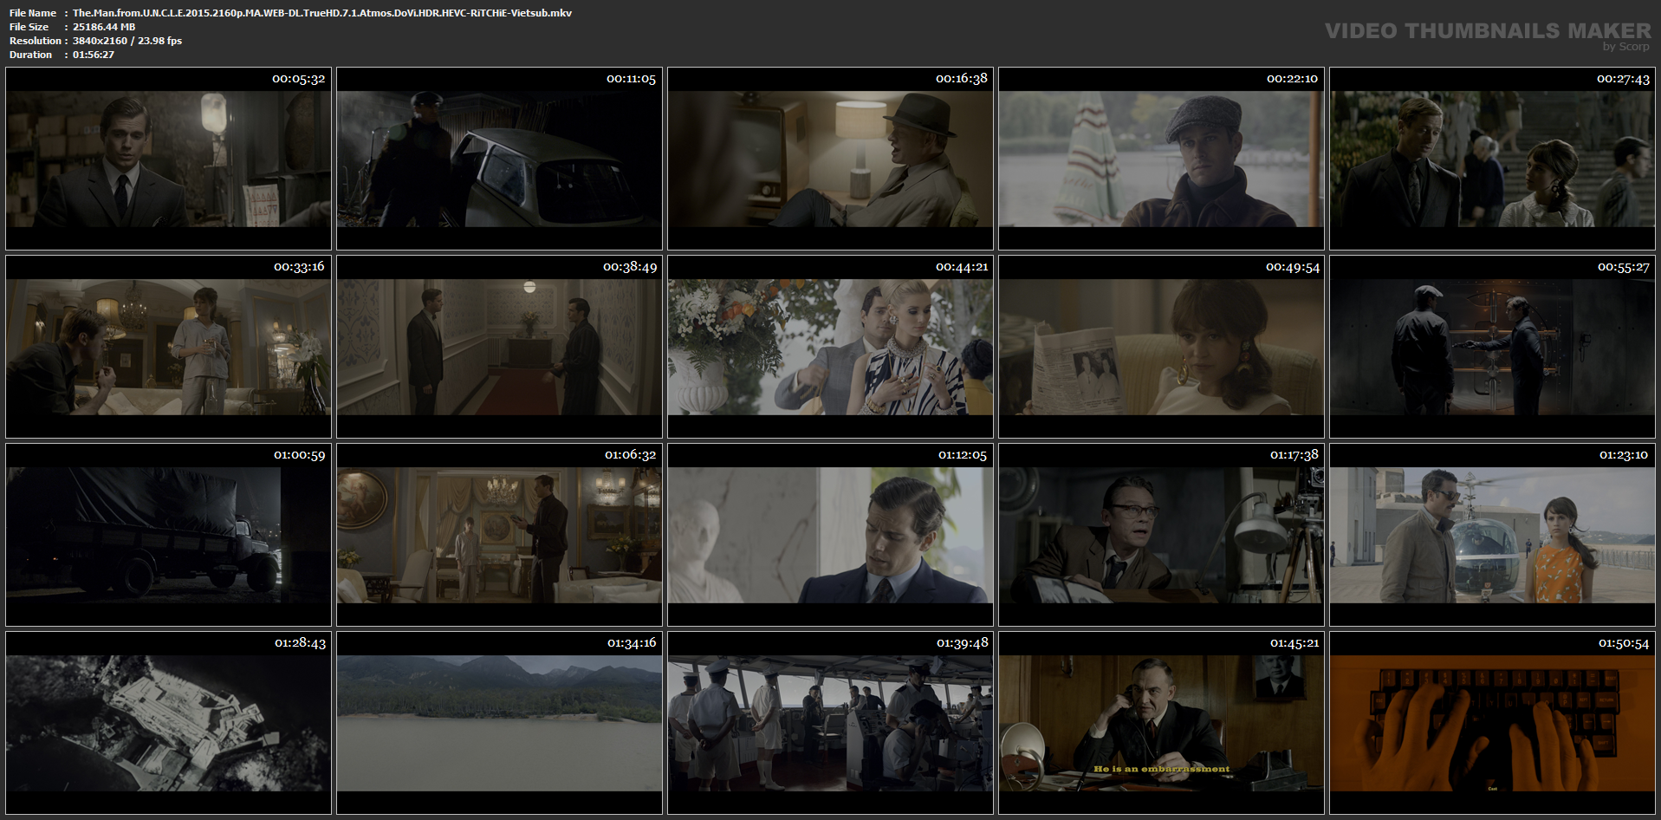Click the 'Resolution' label
Image resolution: width=1661 pixels, height=820 pixels.
(x=36, y=41)
